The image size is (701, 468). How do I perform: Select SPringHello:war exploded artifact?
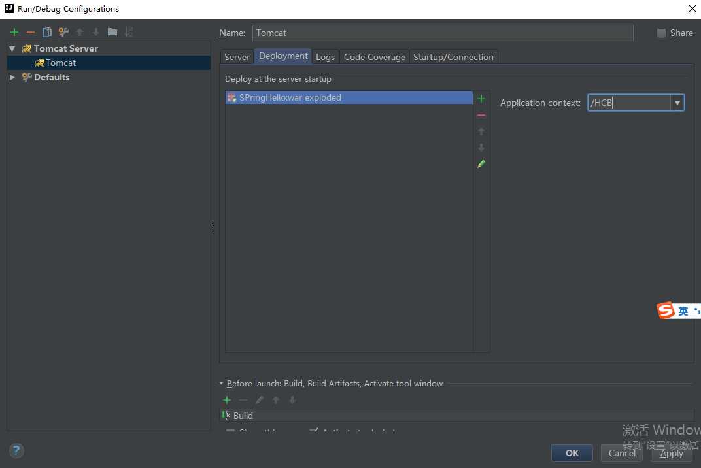tap(349, 97)
